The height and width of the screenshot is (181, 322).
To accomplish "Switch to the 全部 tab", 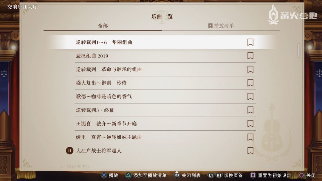I will [x=103, y=26].
